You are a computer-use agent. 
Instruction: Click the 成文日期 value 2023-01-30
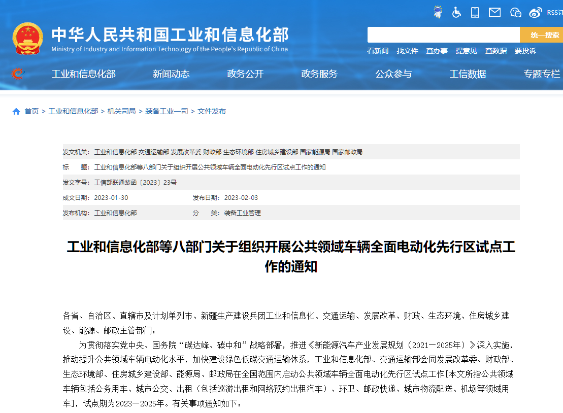pyautogui.click(x=111, y=198)
